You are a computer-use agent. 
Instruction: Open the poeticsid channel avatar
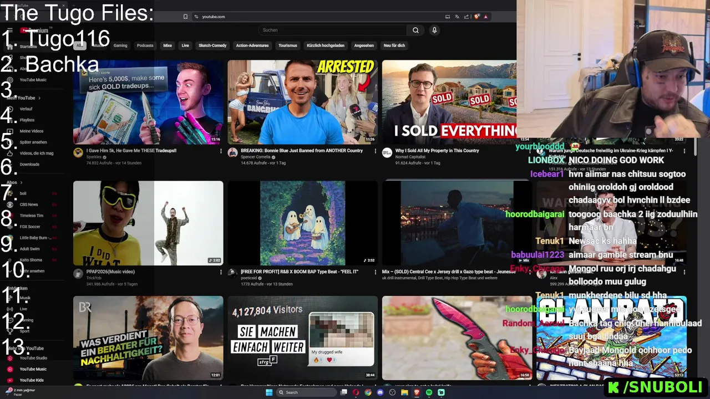click(x=232, y=274)
